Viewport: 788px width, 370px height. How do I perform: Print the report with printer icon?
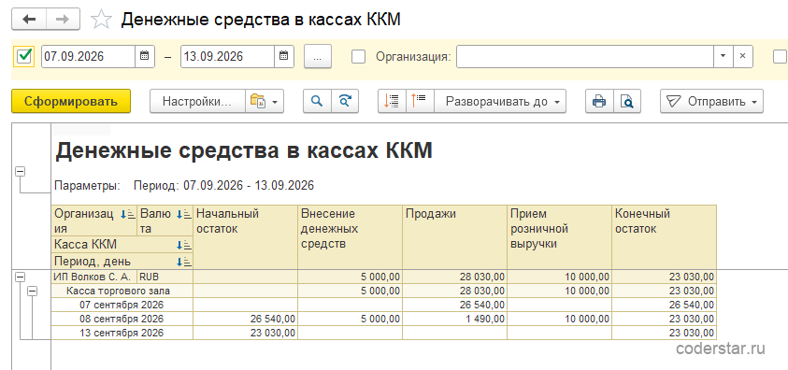[x=599, y=101]
